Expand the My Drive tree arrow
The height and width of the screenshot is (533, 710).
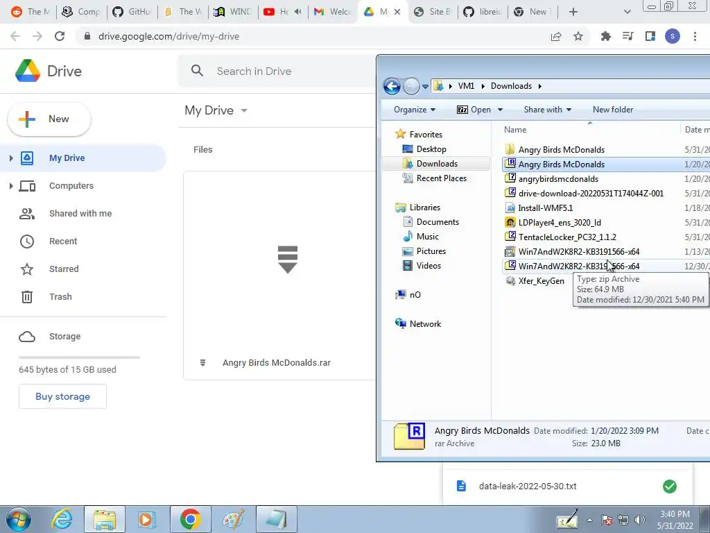click(11, 158)
